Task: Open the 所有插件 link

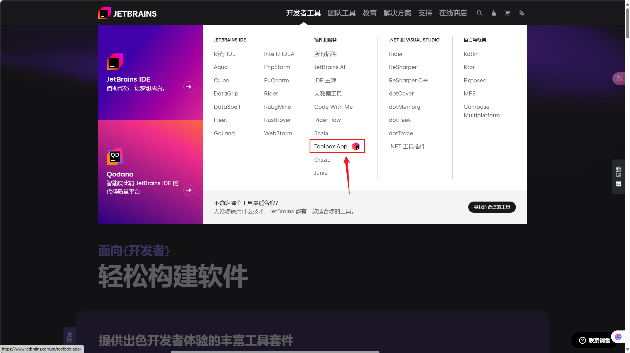Action: [x=325, y=54]
